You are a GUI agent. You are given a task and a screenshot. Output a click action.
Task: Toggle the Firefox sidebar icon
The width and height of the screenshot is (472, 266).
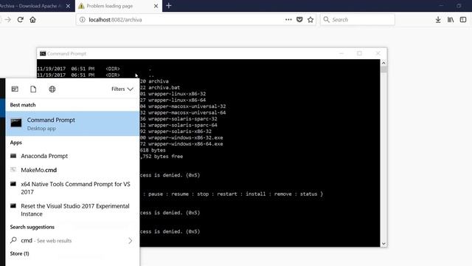coord(463,20)
